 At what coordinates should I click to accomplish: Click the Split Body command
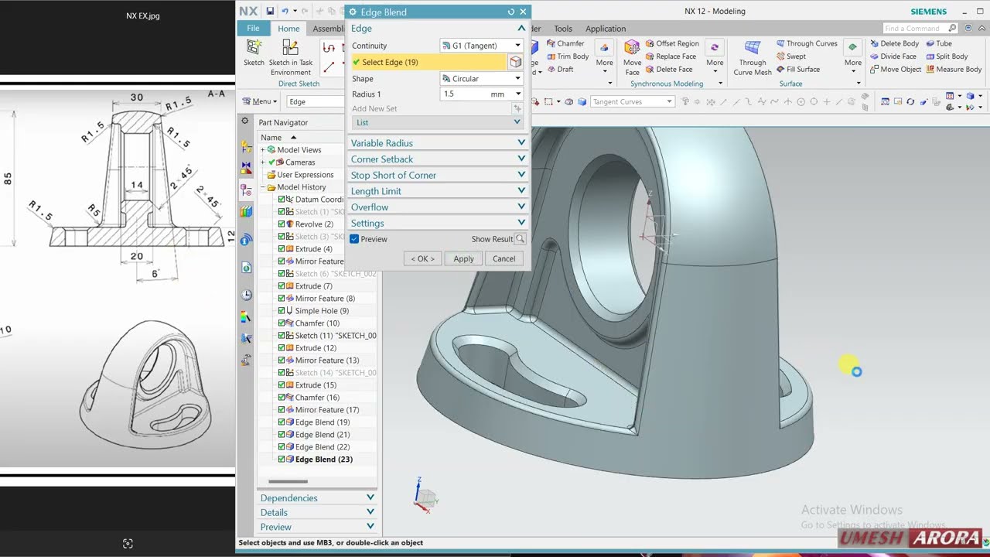(946, 56)
